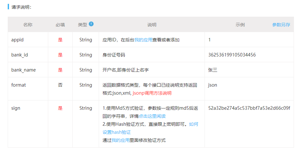Click the 张三 example value
The image size is (302, 154).
(213, 70)
